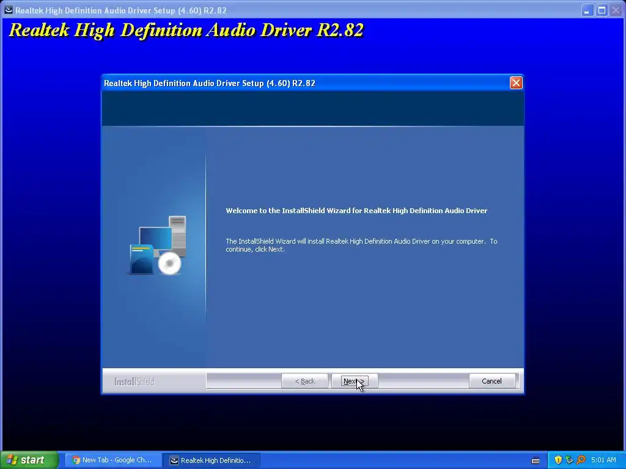The image size is (626, 469).
Task: Click the yellow 'Realtek High Definition Audio Driver R2.82' banner
Action: pyautogui.click(x=186, y=30)
